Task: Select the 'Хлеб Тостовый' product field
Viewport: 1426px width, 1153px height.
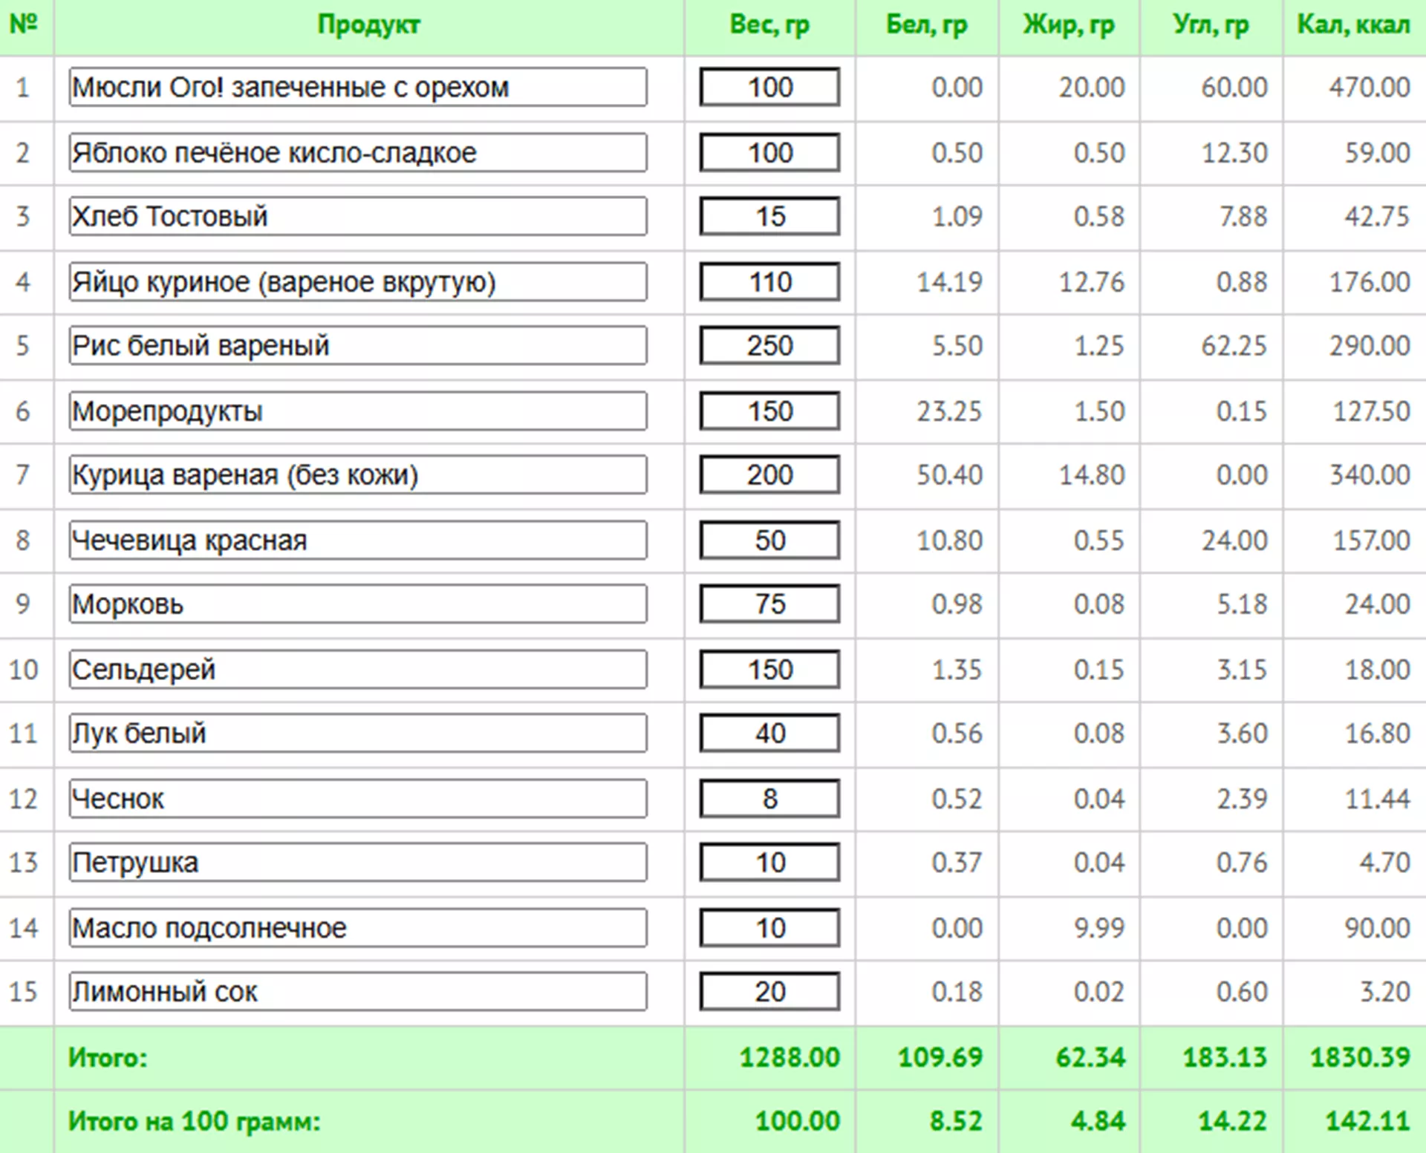Action: point(357,217)
